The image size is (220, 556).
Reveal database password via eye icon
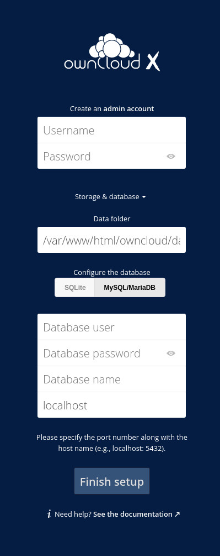(x=171, y=353)
